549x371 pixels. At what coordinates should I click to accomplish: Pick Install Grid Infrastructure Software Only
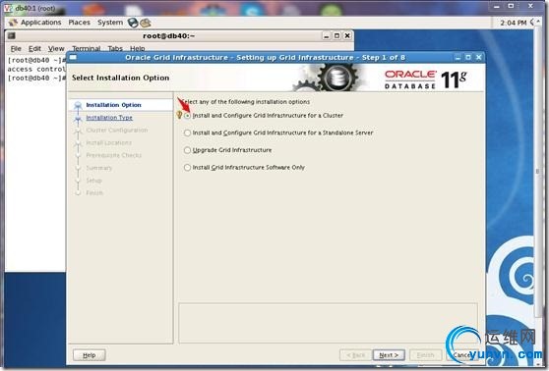(188, 167)
